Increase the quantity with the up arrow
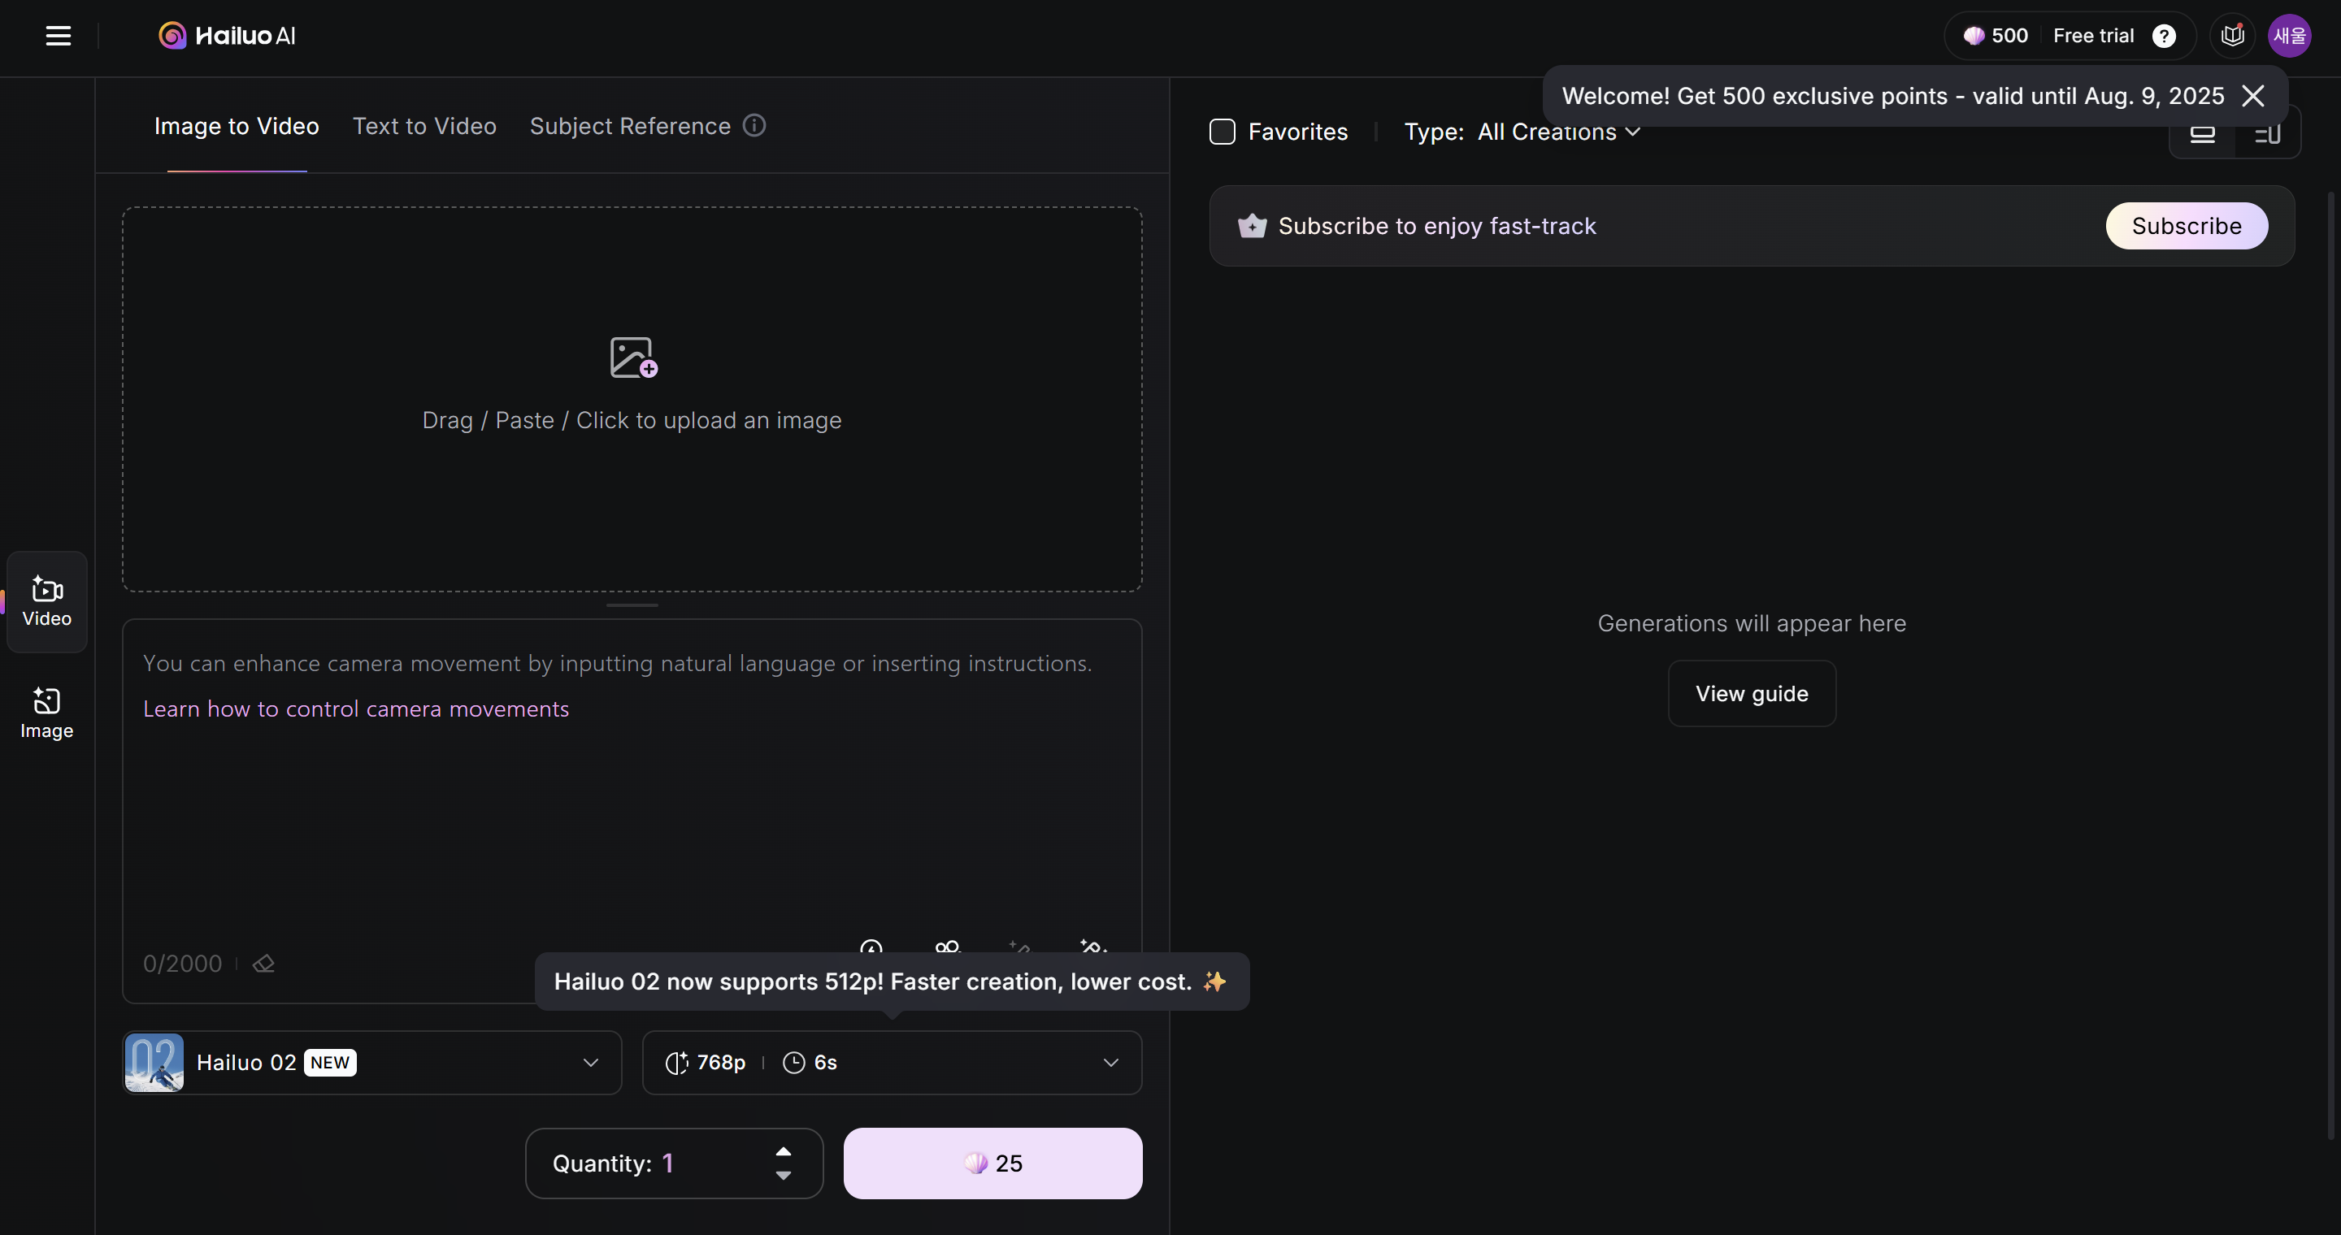 tap(784, 1151)
